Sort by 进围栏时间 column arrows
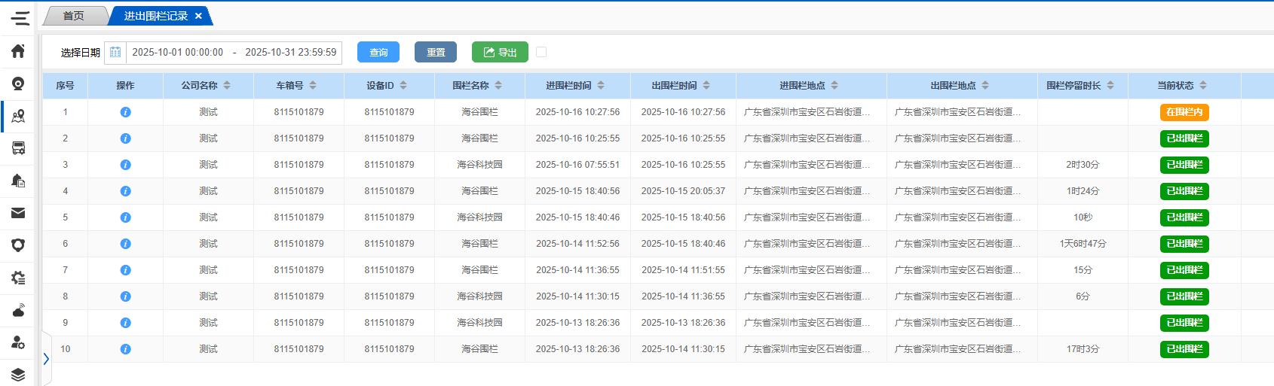The height and width of the screenshot is (386, 1274). click(x=601, y=86)
